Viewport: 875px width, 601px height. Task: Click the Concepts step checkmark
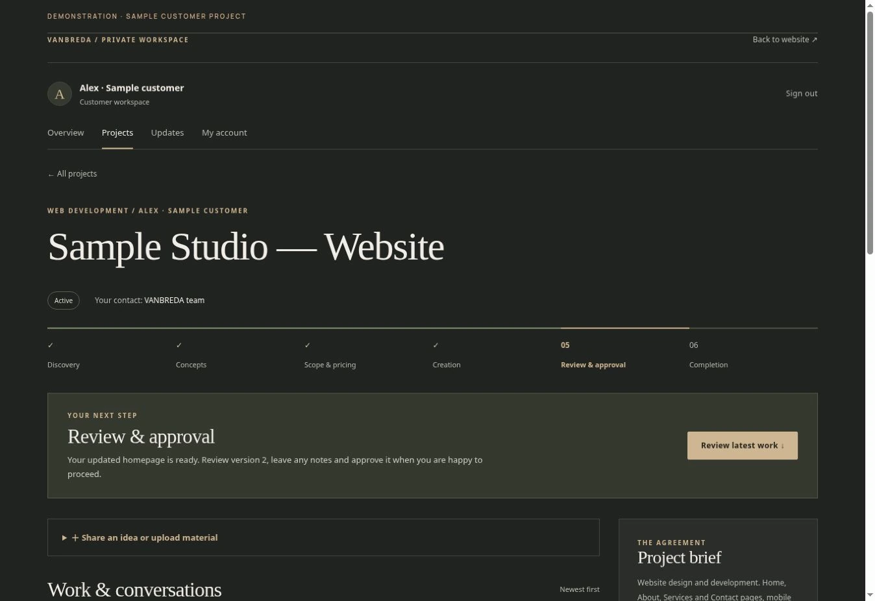coord(179,345)
